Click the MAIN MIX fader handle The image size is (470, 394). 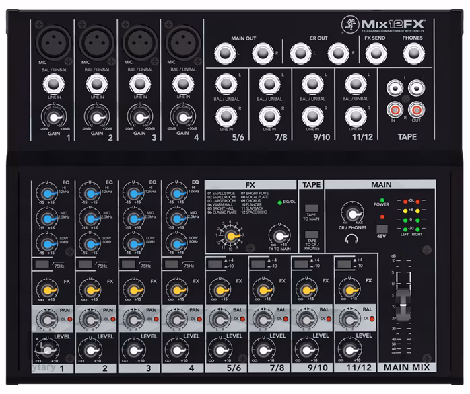click(405, 297)
